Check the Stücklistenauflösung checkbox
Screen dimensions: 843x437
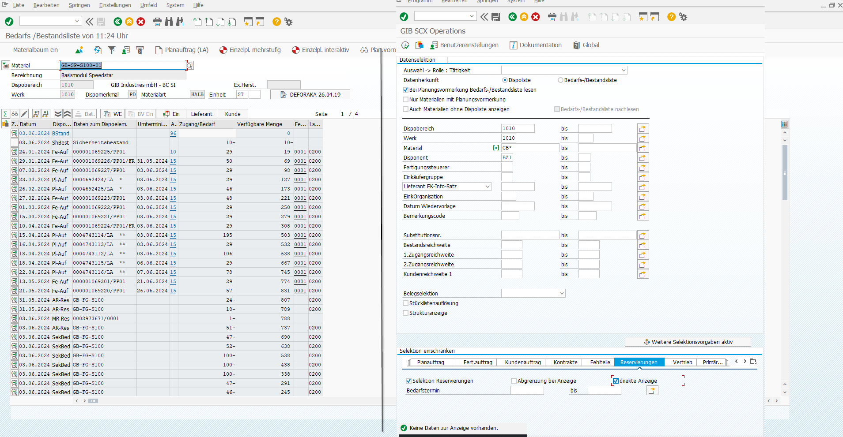click(405, 303)
